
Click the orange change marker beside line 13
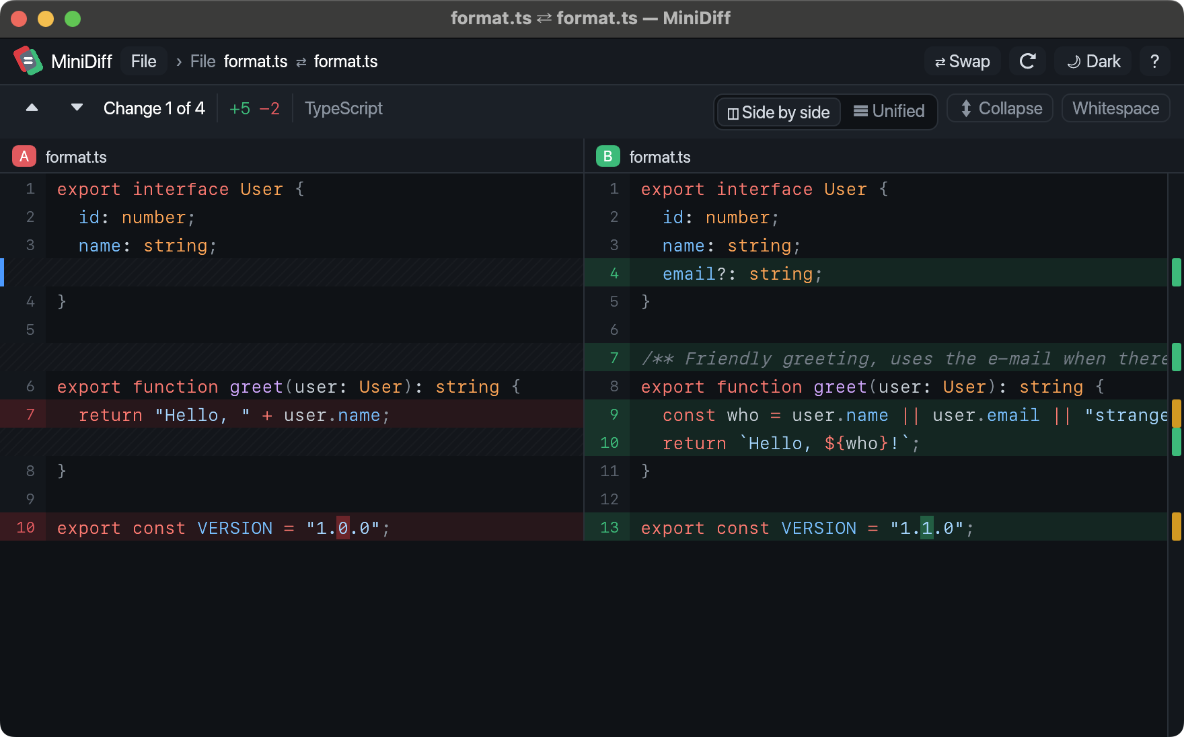tap(1177, 527)
